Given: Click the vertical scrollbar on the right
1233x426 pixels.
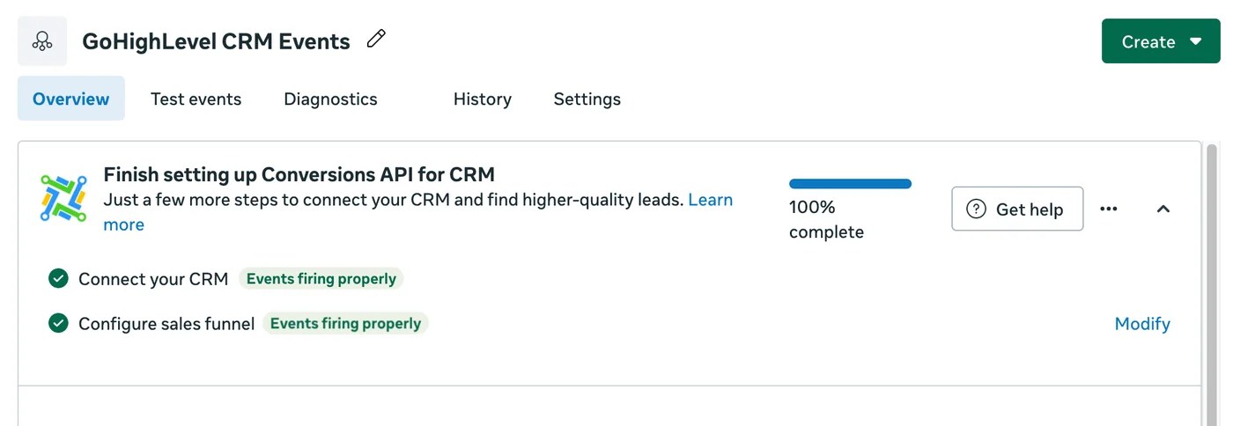Looking at the screenshot, I should click(x=1212, y=282).
